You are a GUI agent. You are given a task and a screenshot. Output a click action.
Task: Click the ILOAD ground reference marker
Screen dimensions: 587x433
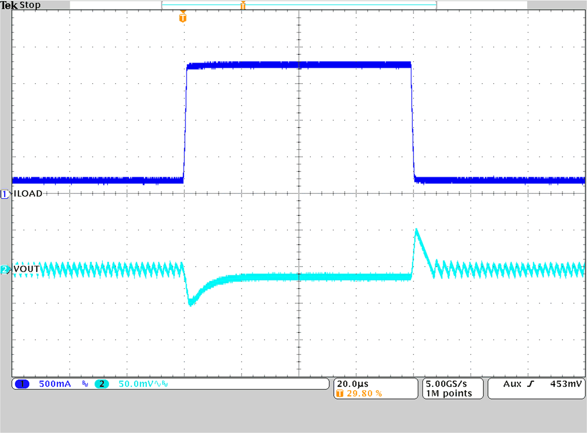click(x=4, y=194)
